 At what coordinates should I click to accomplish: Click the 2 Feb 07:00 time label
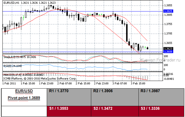[65, 83]
